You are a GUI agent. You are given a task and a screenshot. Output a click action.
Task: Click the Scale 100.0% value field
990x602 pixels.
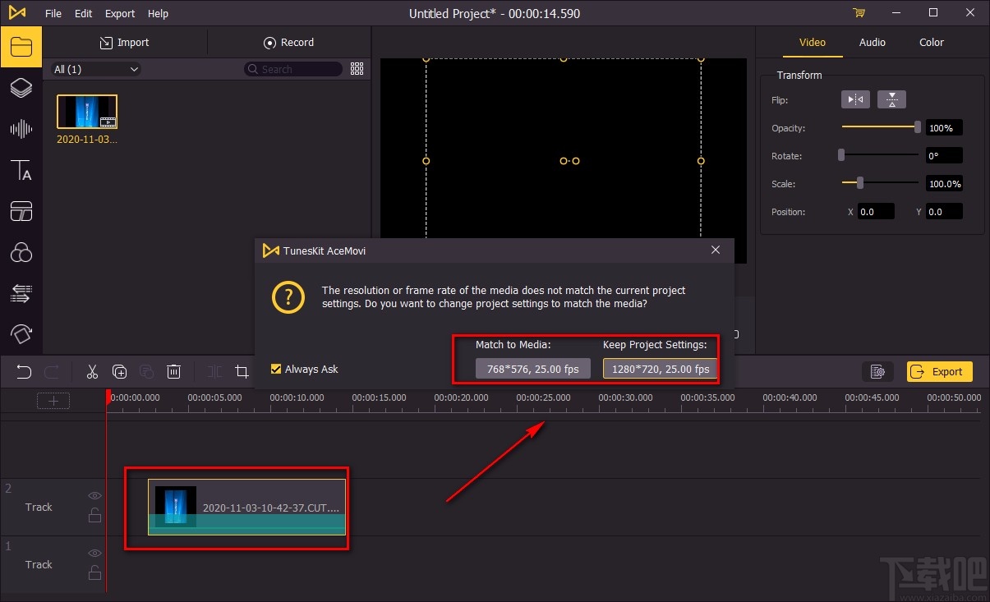tap(944, 184)
